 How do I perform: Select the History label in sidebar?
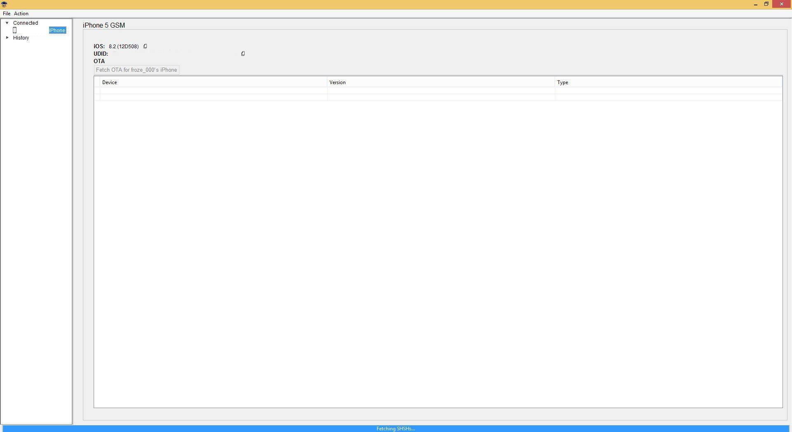coord(21,38)
